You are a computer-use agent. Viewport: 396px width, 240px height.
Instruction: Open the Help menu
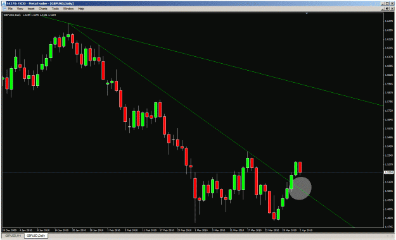pyautogui.click(x=81, y=9)
